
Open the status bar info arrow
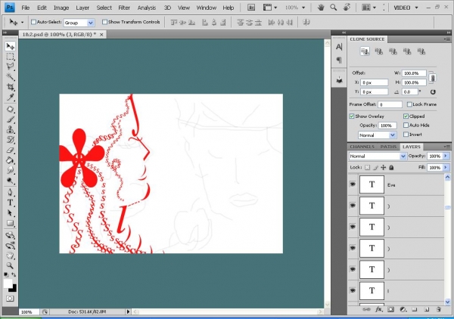point(128,311)
